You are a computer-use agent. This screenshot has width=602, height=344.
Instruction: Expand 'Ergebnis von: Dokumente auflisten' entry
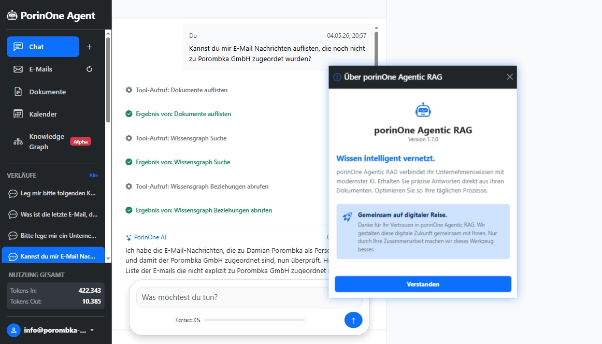coord(179,114)
